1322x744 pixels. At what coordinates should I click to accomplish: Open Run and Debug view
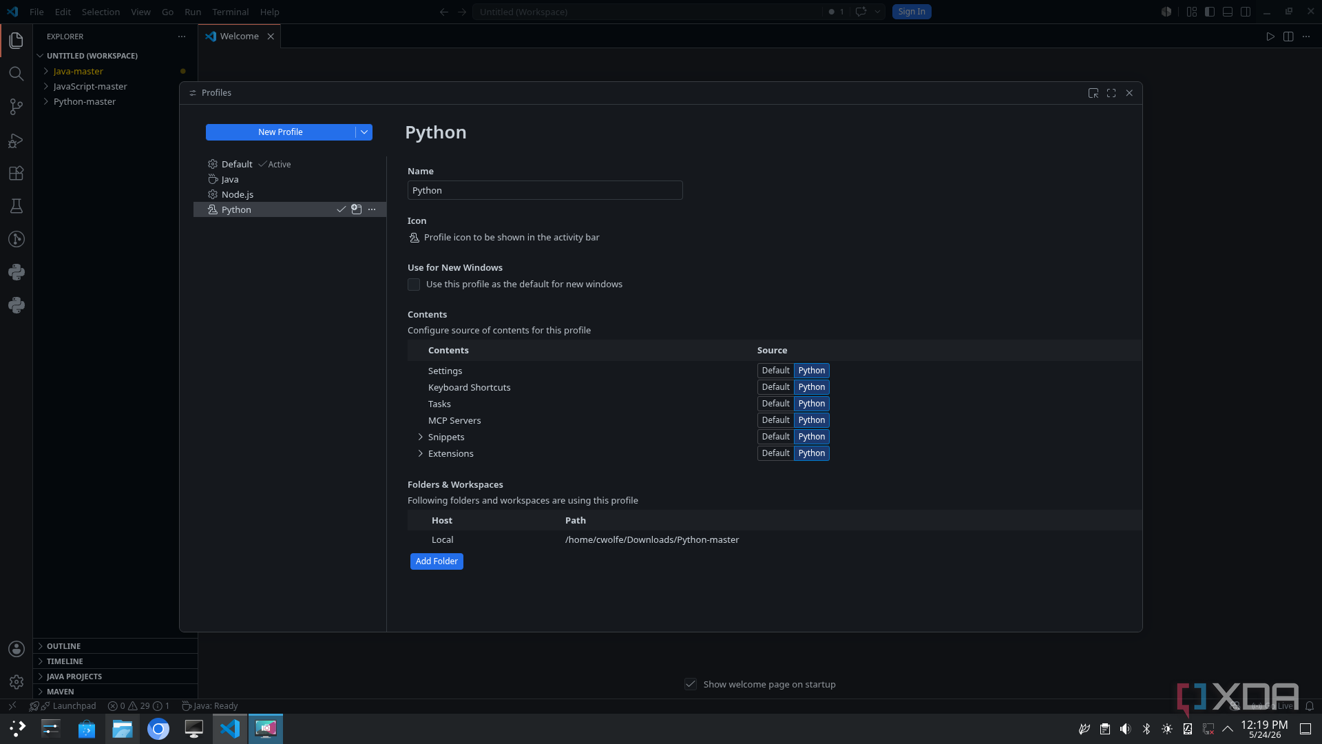coord(17,141)
